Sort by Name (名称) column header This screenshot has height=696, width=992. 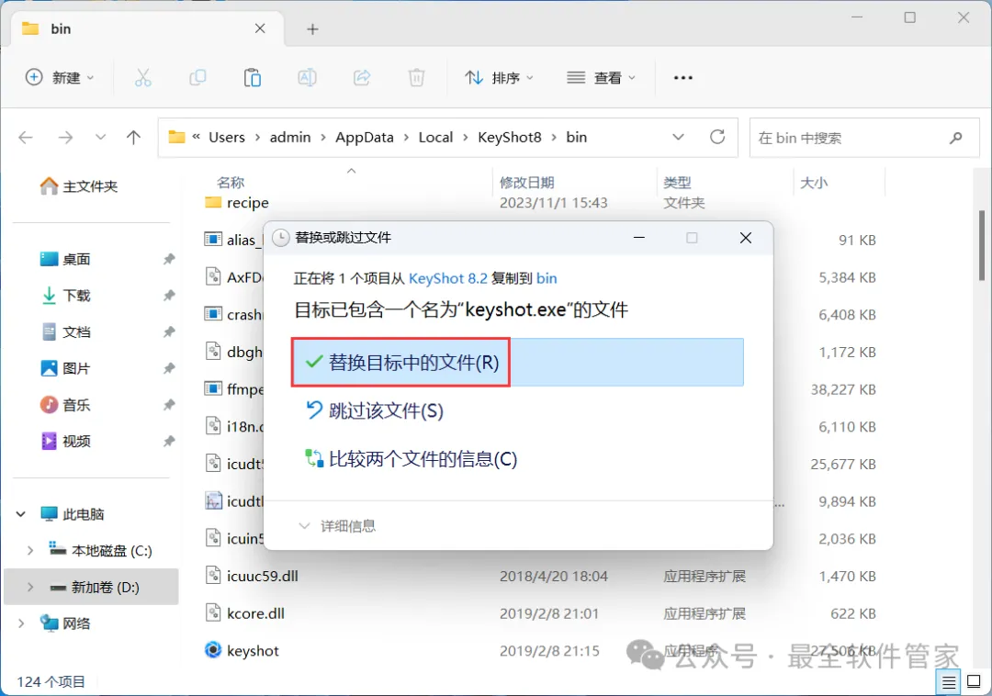pos(231,183)
